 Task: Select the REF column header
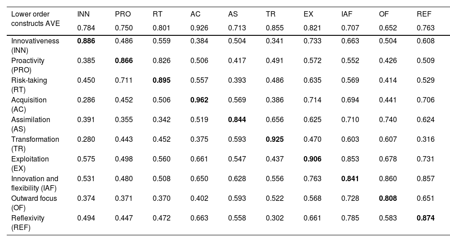pyautogui.click(x=424, y=14)
